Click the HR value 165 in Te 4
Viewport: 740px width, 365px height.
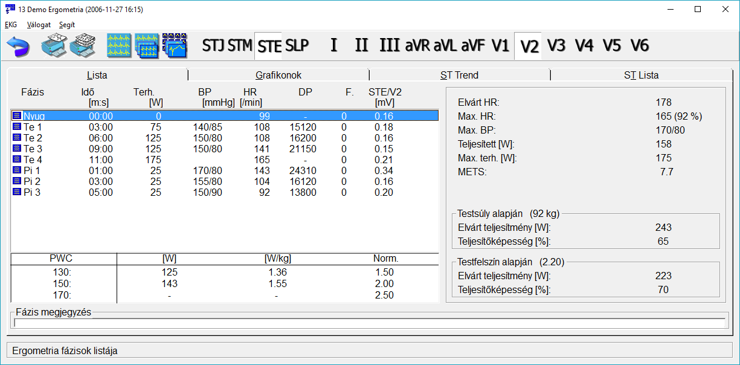261,160
